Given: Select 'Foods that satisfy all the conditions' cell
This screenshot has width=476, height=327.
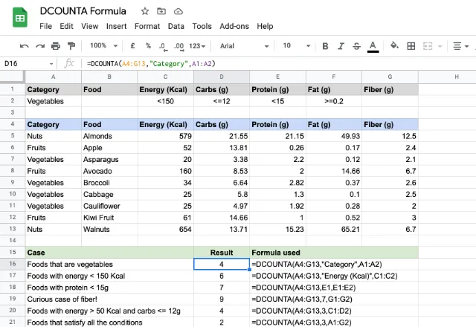Looking at the screenshot, I should [x=109, y=322].
